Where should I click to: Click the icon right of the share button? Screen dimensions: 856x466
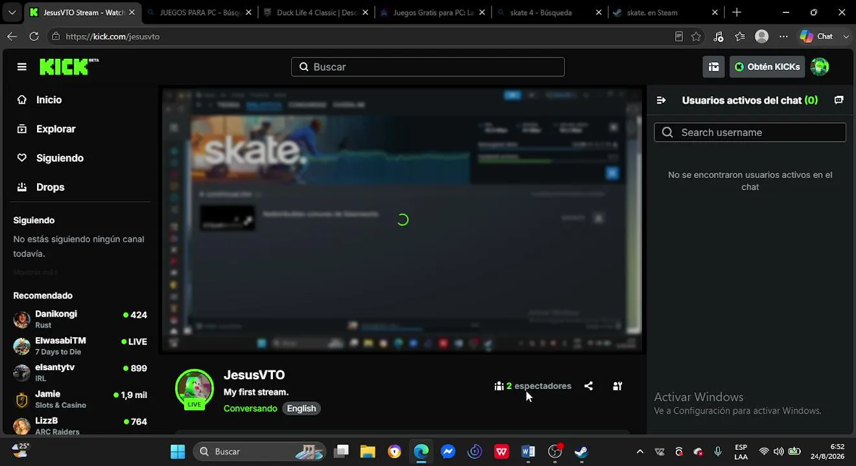pos(617,386)
